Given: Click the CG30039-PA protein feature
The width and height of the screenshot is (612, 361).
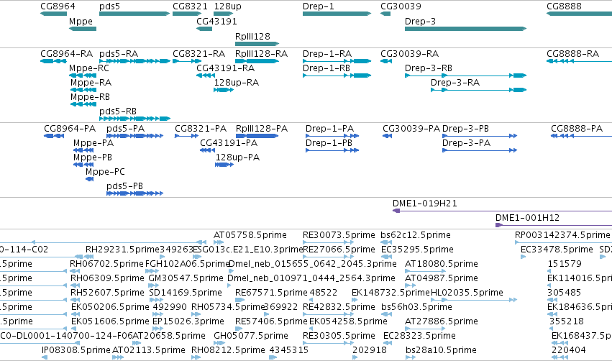Looking at the screenshot, I should pyautogui.click(x=387, y=136).
